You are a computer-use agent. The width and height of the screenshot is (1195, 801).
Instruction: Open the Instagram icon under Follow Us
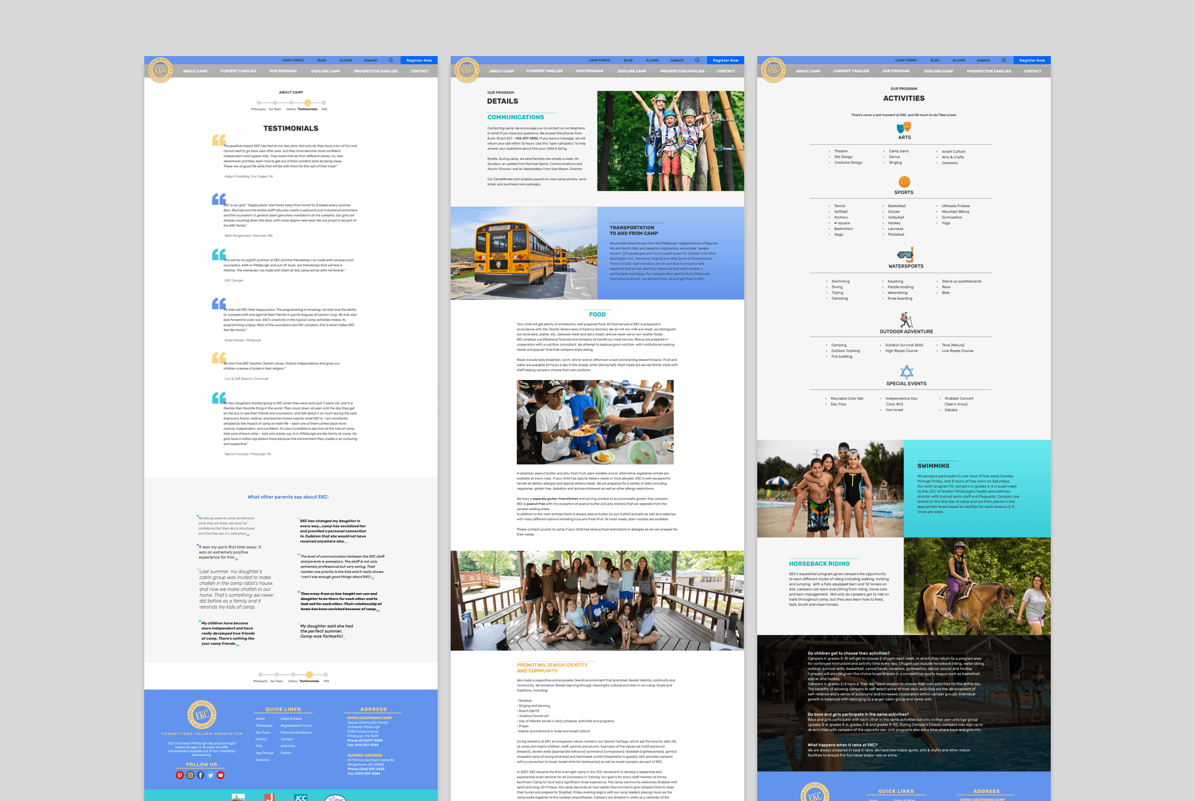point(190,775)
